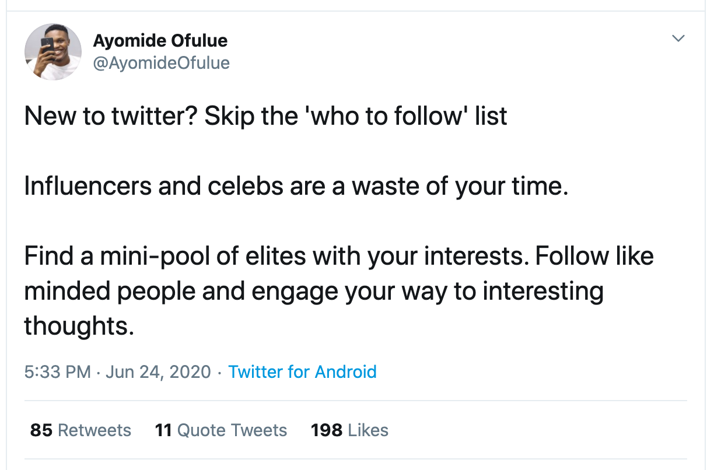Click the number 11 quote count
The height and width of the screenshot is (470, 714).
point(163,430)
